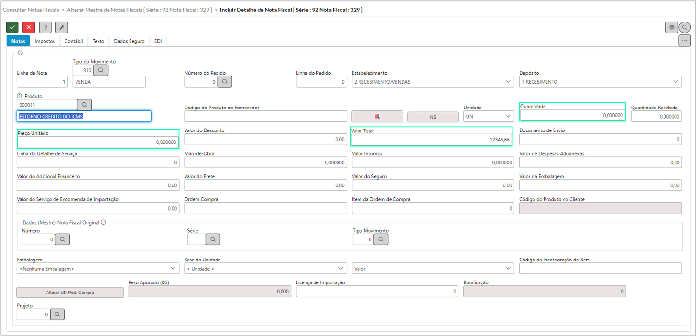
Task: Click the Valor do Frete field
Action: (x=265, y=185)
